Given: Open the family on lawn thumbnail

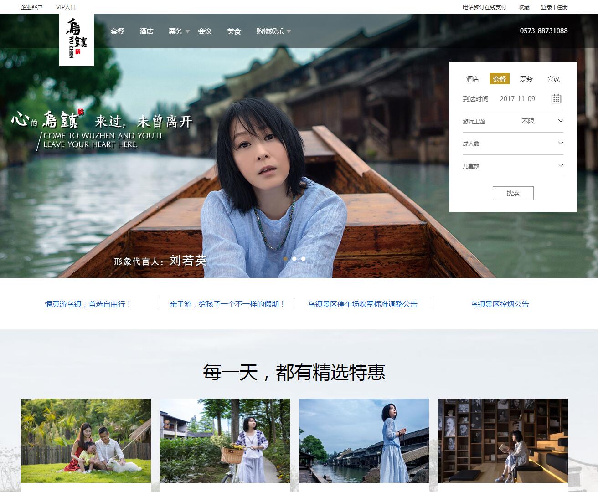Looking at the screenshot, I should click(x=86, y=441).
